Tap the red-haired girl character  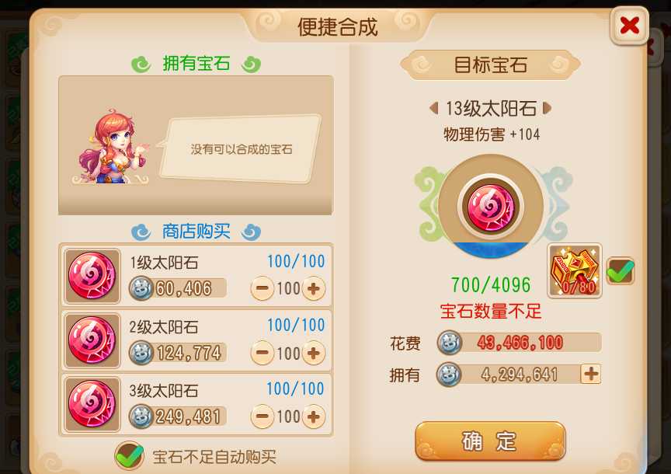pos(113,148)
